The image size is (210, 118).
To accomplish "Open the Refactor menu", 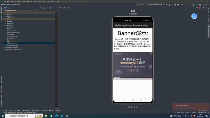I will (30, 1).
